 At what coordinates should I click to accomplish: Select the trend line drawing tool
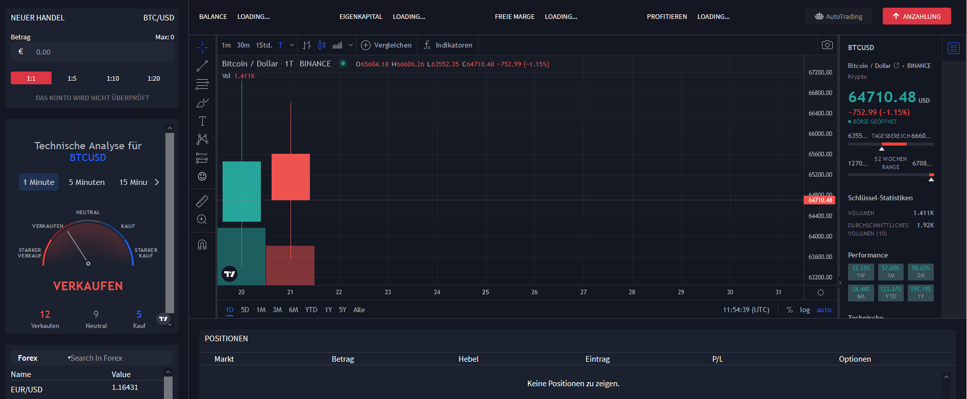click(202, 66)
